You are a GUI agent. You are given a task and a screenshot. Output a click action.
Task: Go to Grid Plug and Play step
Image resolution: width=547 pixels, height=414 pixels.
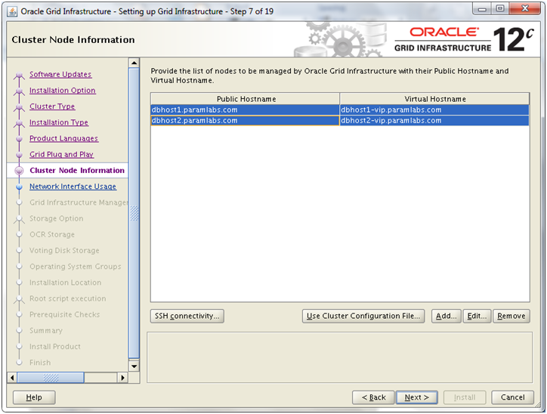pyautogui.click(x=62, y=155)
